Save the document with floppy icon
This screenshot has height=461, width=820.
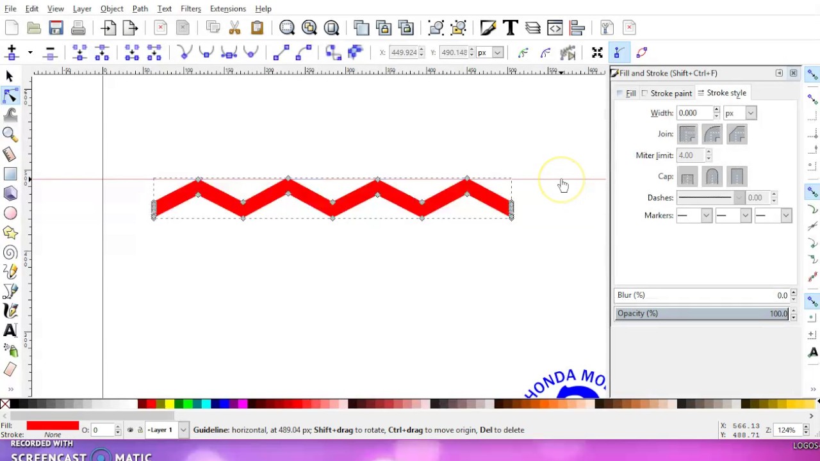click(56, 28)
